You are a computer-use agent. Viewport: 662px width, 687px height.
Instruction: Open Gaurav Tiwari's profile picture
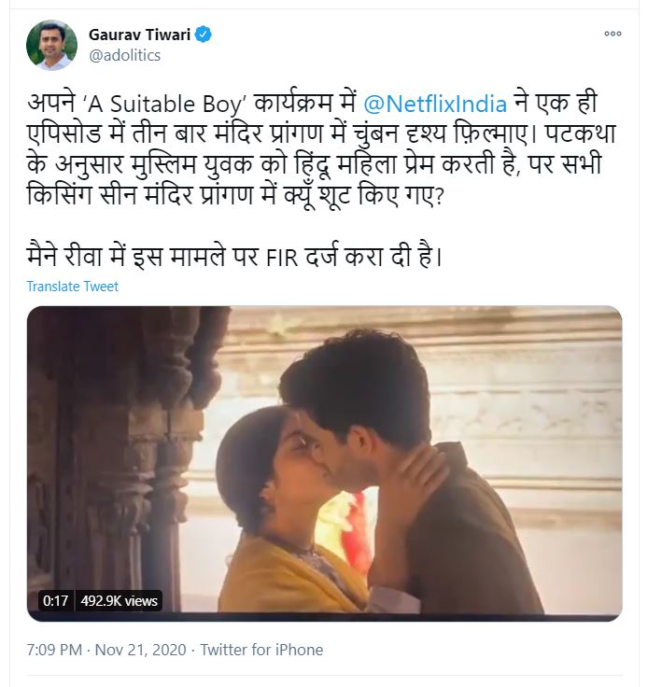(51, 44)
